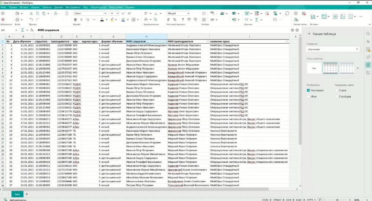This screenshot has height=201, width=372.
Task: Enable the Итог checkbox
Action: click(x=308, y=96)
